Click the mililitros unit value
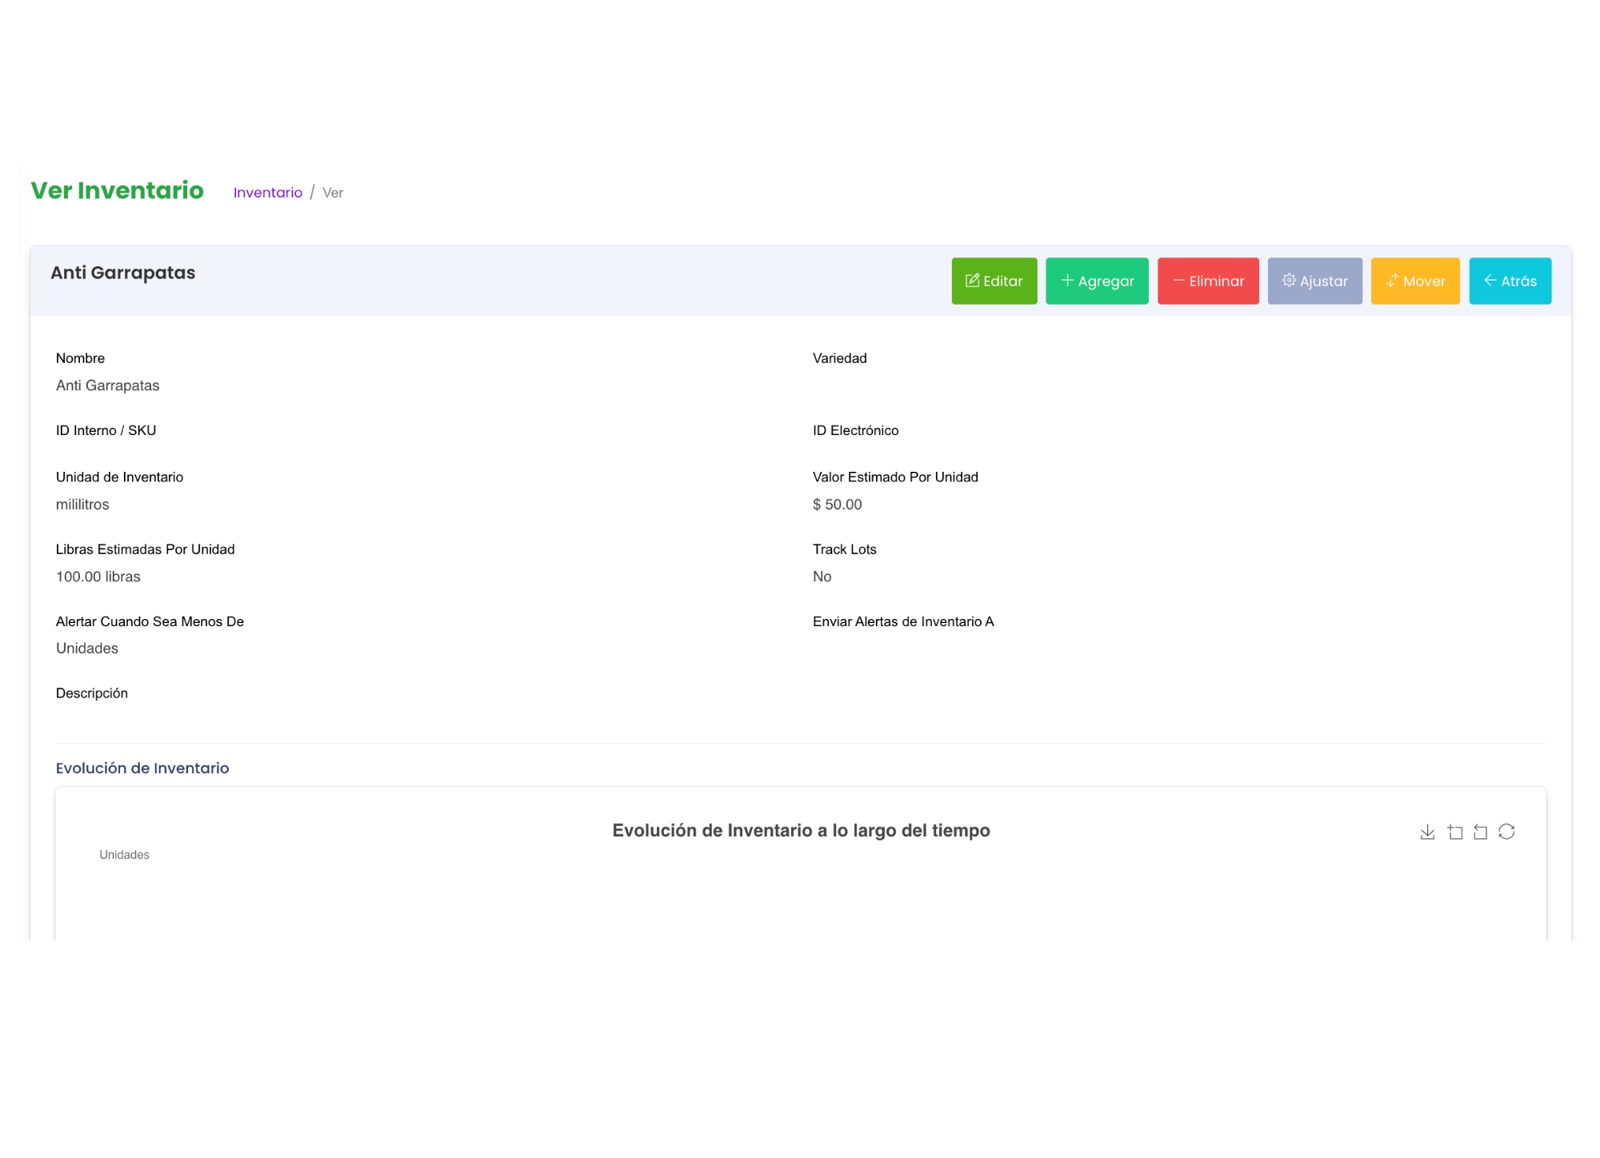The image size is (1600, 1158). coord(82,505)
